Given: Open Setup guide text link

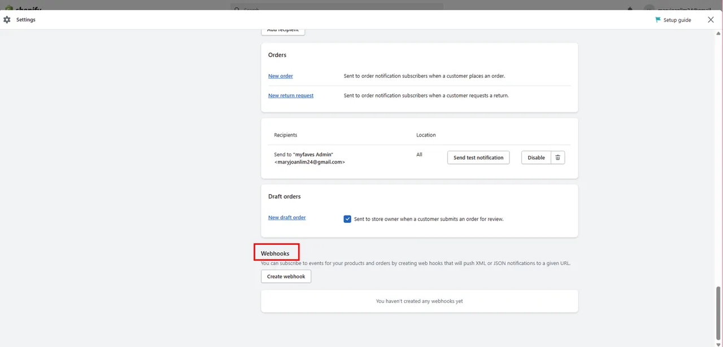Looking at the screenshot, I should point(677,20).
